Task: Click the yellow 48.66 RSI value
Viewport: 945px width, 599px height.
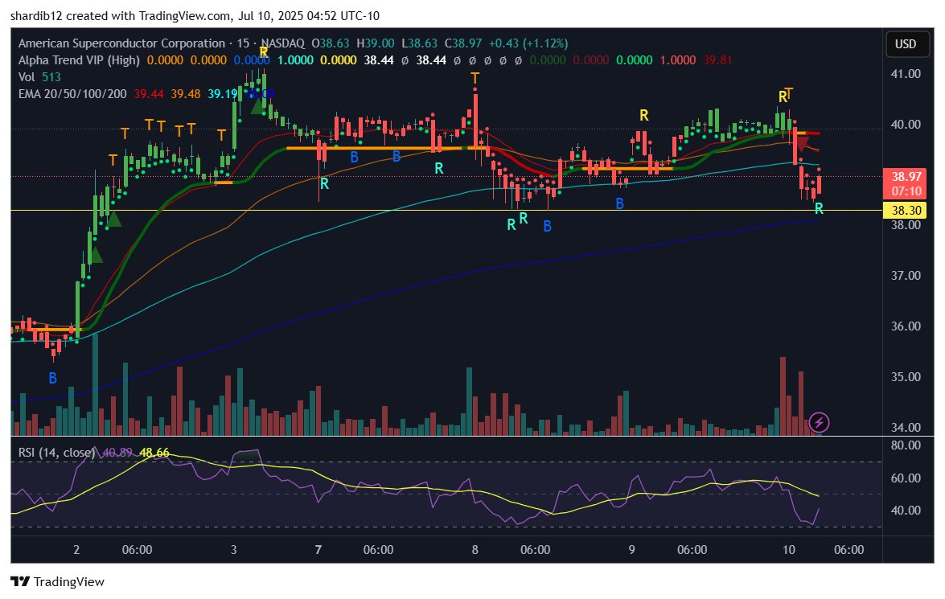Action: 154,453
